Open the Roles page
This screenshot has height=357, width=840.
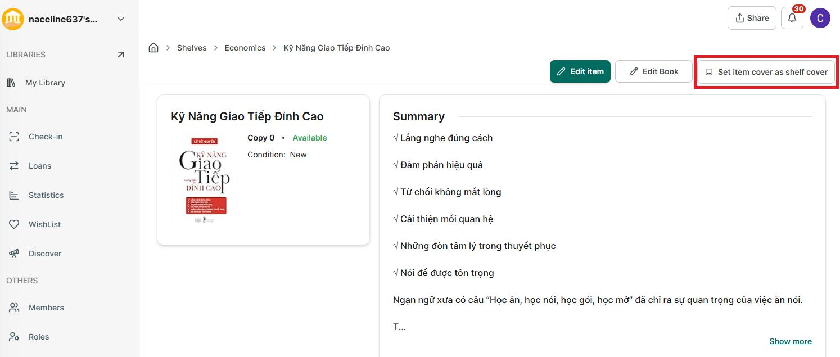click(x=39, y=337)
